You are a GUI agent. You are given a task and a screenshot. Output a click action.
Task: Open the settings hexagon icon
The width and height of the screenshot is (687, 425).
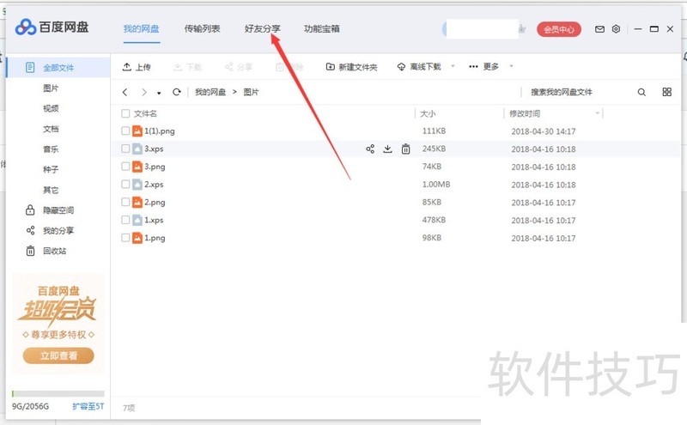coord(616,29)
